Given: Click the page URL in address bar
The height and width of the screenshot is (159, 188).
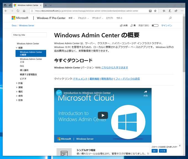Looking at the screenshot, I should click(87, 11).
